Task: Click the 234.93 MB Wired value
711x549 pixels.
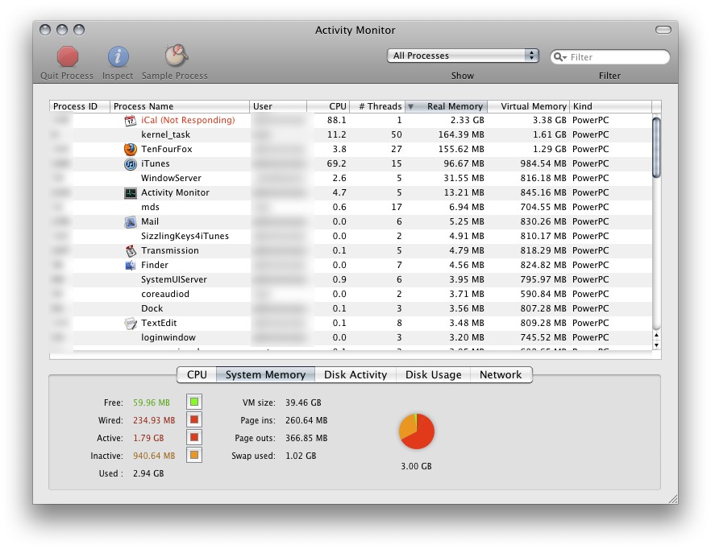Action: point(154,420)
